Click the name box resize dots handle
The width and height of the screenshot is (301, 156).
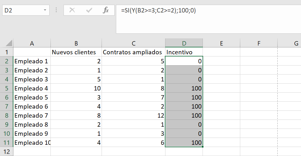tap(56, 10)
